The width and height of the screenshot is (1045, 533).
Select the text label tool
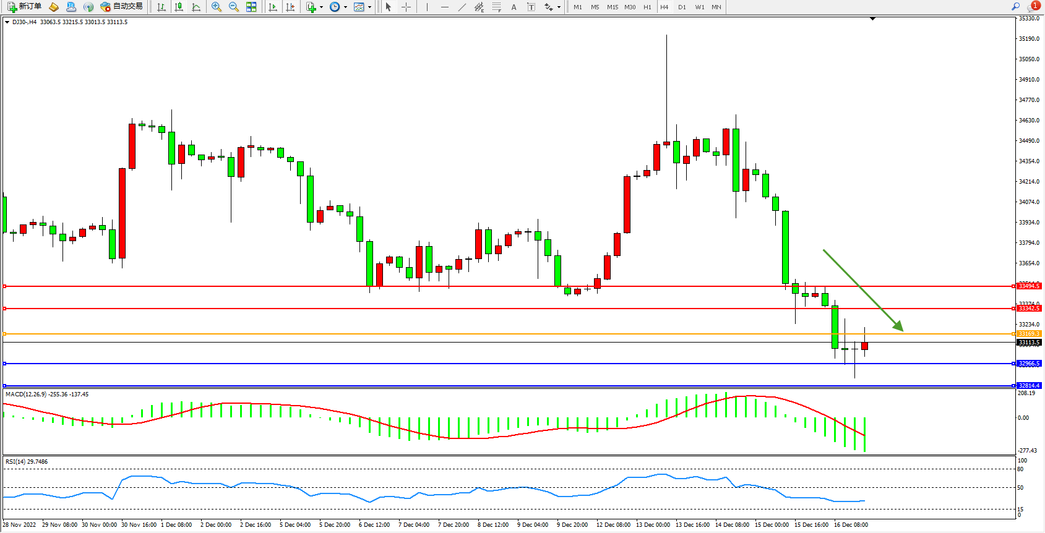[x=531, y=7]
